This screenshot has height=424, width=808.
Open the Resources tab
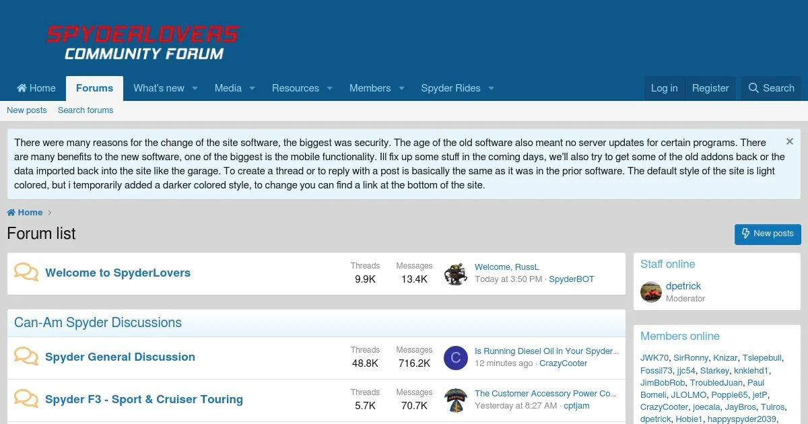pyautogui.click(x=296, y=88)
